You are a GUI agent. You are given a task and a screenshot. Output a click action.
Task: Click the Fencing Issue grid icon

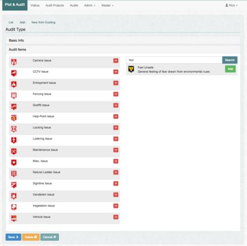(13, 95)
